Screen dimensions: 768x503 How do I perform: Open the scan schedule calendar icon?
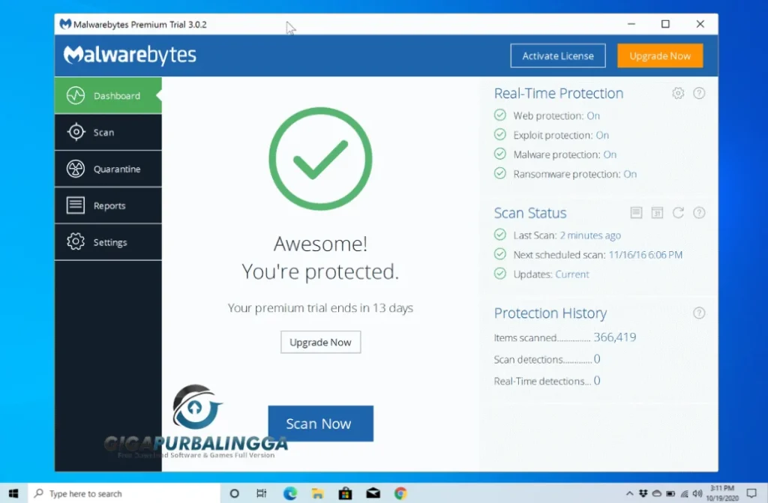click(657, 213)
